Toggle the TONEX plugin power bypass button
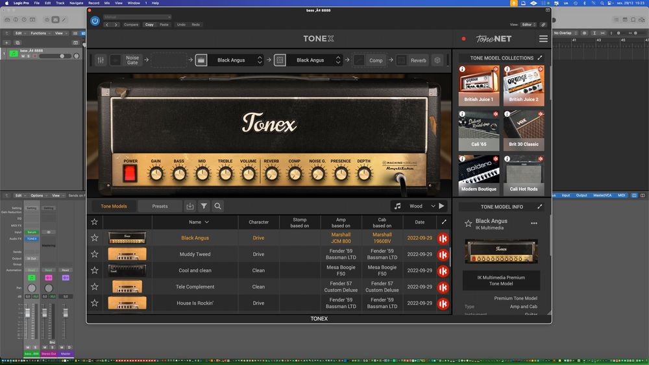 [95, 21]
